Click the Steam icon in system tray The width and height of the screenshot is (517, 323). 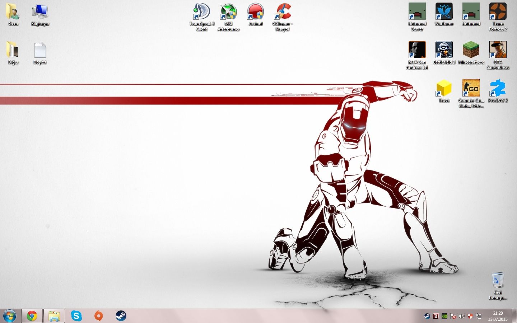427,316
